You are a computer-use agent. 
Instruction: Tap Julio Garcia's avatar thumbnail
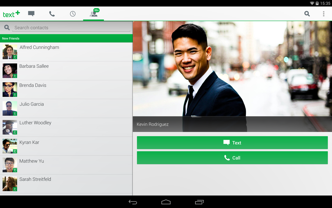tap(10, 108)
